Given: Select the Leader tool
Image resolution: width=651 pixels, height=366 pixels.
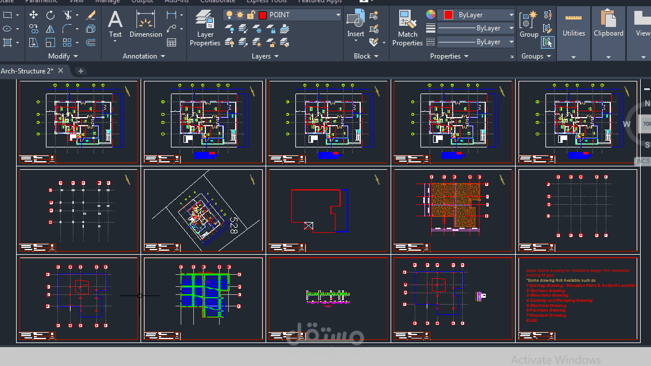Looking at the screenshot, I should point(171,29).
